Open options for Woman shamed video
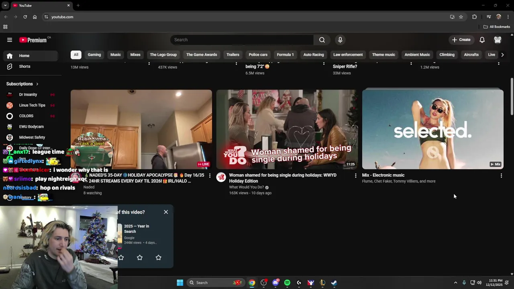This screenshot has height=289, width=514. coord(355,176)
